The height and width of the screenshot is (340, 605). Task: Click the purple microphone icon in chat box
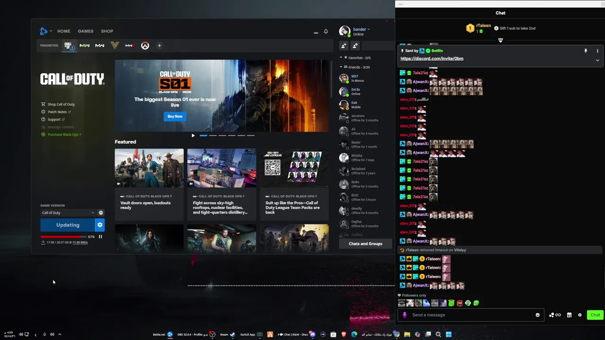click(x=405, y=315)
